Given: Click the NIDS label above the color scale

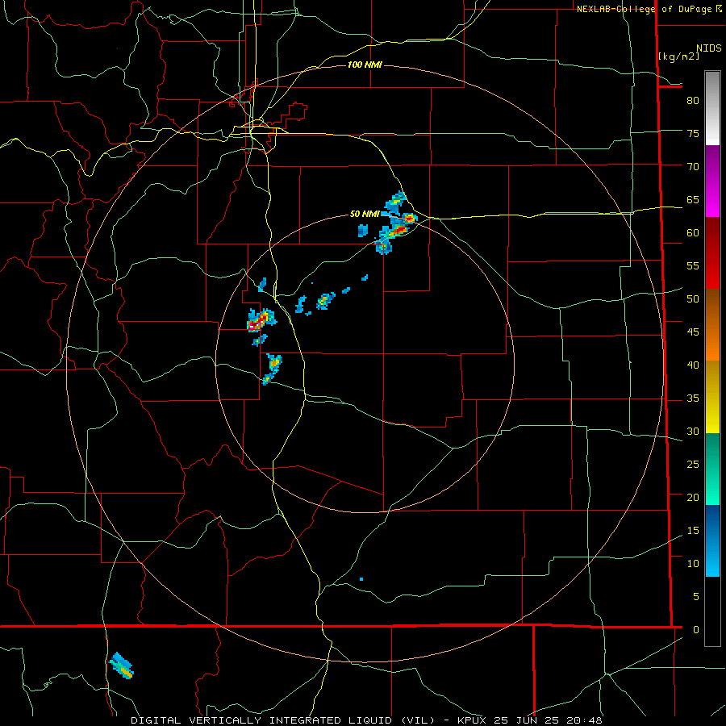Looking at the screenshot, I should coord(708,48).
